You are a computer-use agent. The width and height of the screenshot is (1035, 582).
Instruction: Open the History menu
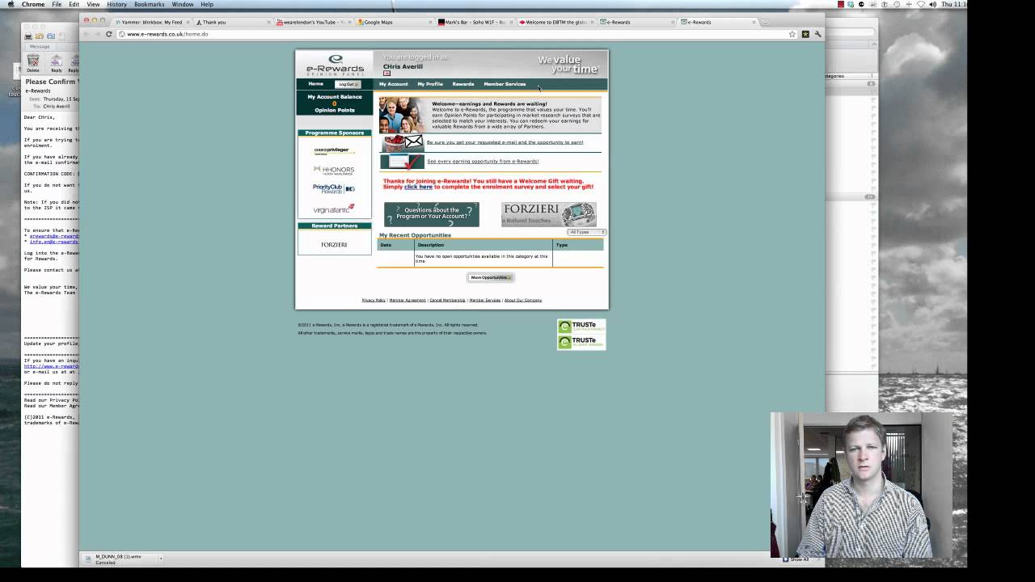tap(116, 4)
